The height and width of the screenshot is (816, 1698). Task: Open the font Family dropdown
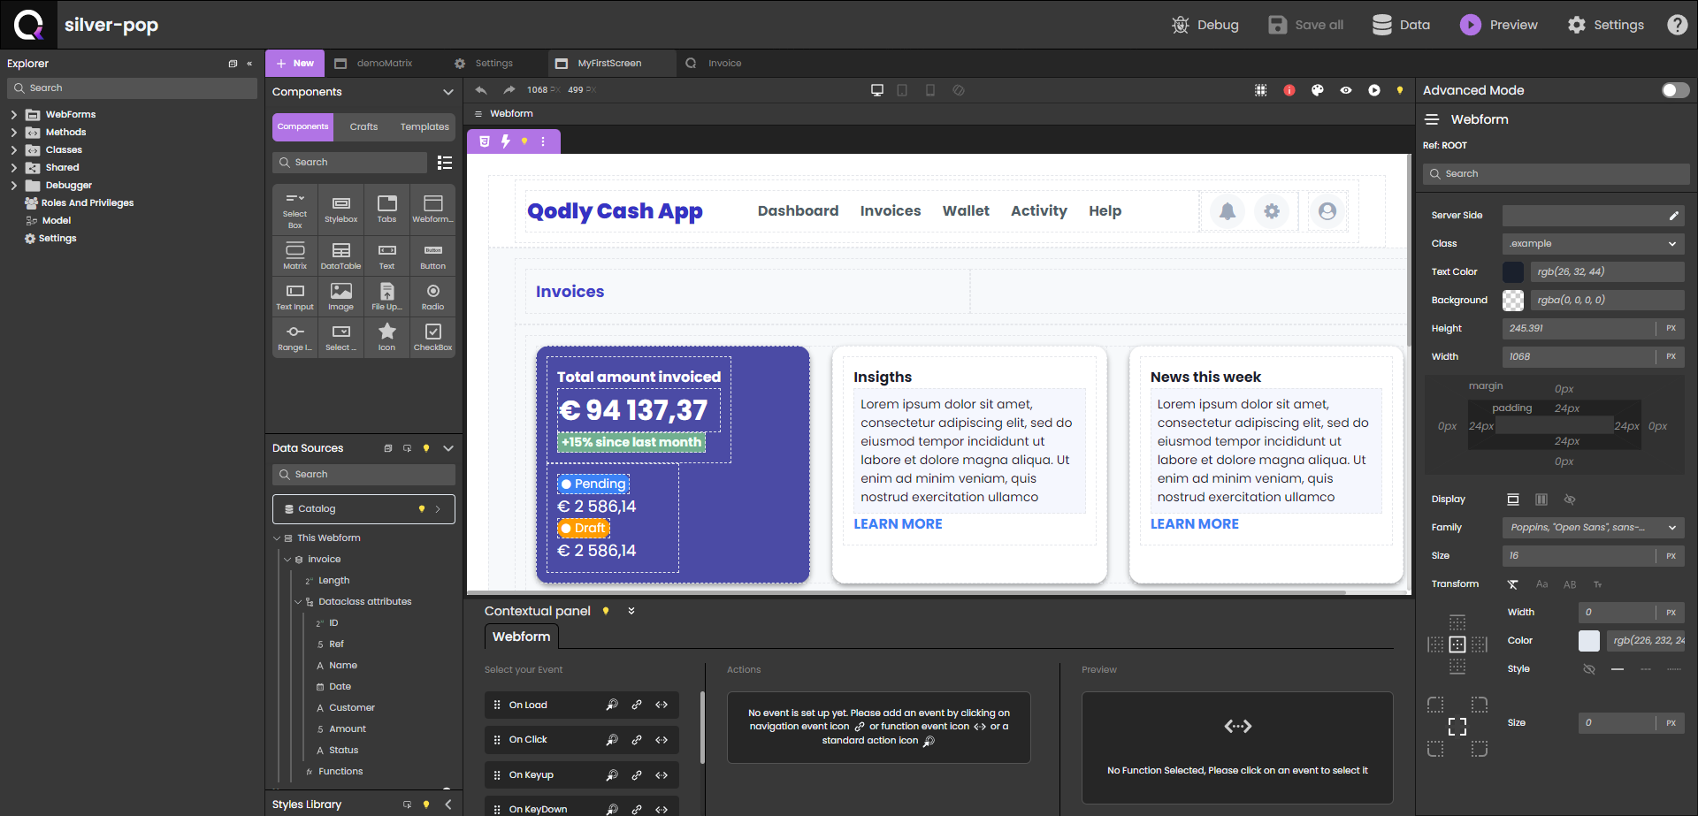(1594, 528)
